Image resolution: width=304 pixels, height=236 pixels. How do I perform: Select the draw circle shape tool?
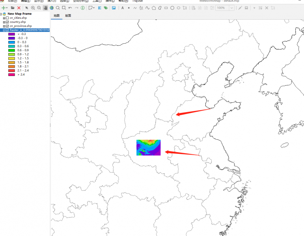[x=172, y=8]
